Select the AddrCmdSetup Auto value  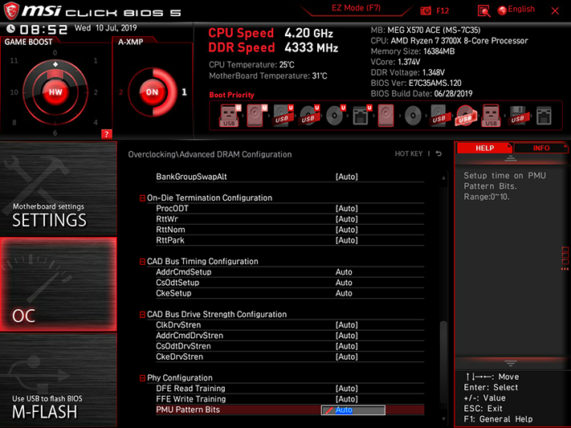click(344, 272)
